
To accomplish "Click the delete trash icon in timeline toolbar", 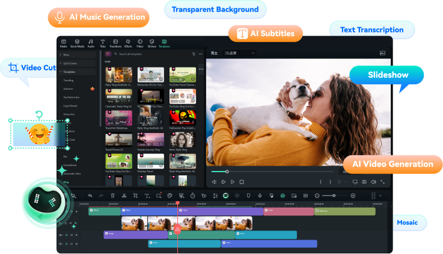I will (x=112, y=196).
